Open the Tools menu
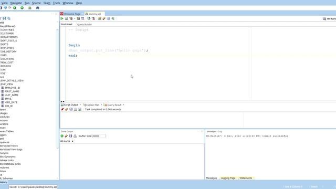The image size is (336, 189). point(56,3)
